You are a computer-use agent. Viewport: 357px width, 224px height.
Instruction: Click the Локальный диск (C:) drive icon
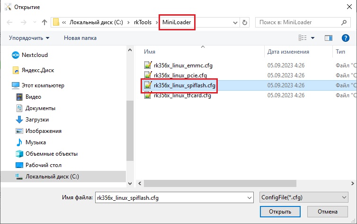point(19,177)
